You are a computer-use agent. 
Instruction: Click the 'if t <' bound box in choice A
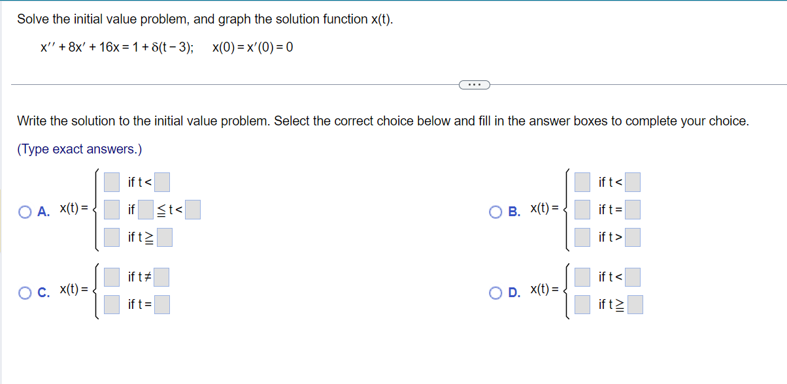tap(162, 182)
